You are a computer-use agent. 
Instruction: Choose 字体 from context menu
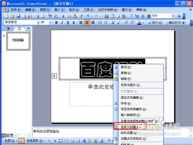pyautogui.click(x=138, y=104)
